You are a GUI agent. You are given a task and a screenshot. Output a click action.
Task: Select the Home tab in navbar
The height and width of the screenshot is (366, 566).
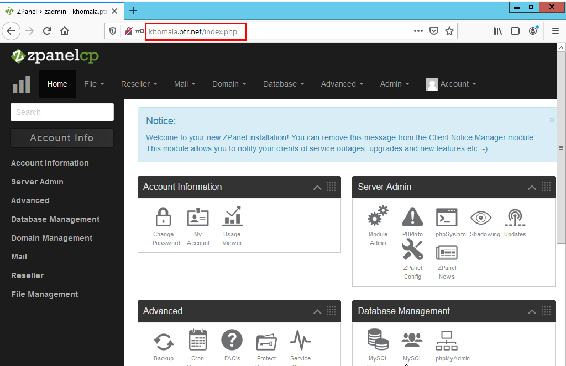tap(57, 84)
